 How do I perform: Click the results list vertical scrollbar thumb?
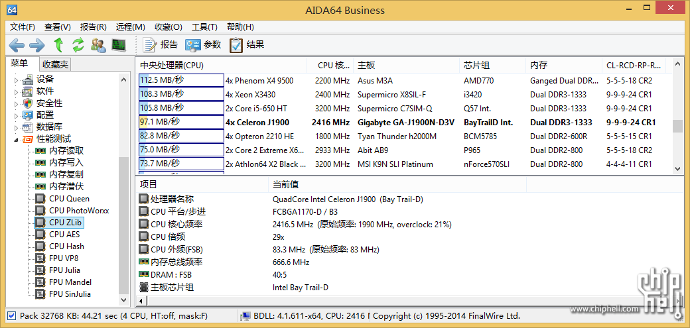[677, 126]
